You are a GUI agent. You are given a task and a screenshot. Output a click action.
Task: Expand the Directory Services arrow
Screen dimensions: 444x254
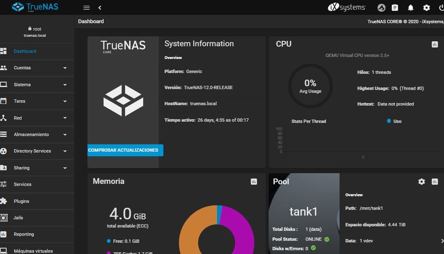(65, 151)
